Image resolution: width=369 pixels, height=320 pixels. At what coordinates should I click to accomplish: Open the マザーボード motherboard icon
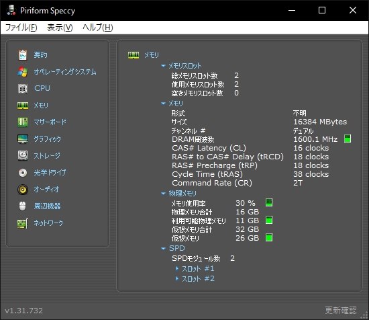click(x=23, y=122)
